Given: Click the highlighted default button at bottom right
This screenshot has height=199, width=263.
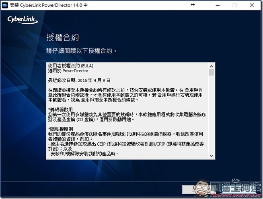Looking at the screenshot, I should pos(238,190).
